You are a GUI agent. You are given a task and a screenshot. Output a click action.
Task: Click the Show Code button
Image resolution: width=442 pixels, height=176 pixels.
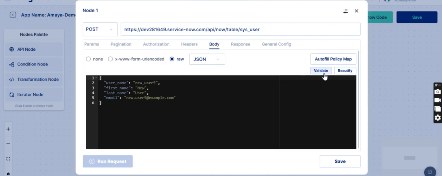pos(380,17)
